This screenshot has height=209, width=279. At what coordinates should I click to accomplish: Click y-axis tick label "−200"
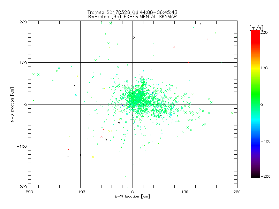[22, 187]
